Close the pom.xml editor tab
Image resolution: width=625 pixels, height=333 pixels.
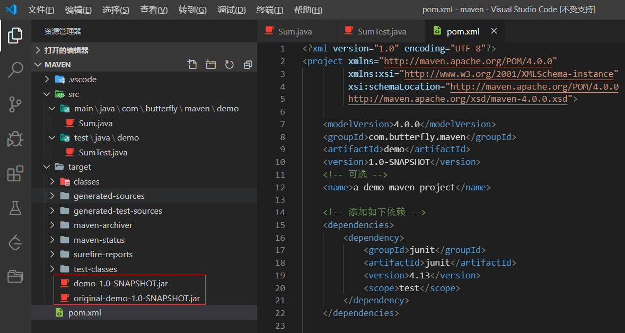[494, 31]
